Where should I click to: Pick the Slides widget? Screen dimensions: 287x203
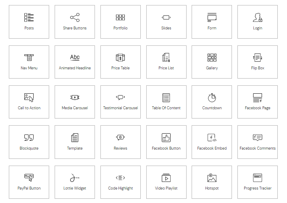tap(166, 22)
